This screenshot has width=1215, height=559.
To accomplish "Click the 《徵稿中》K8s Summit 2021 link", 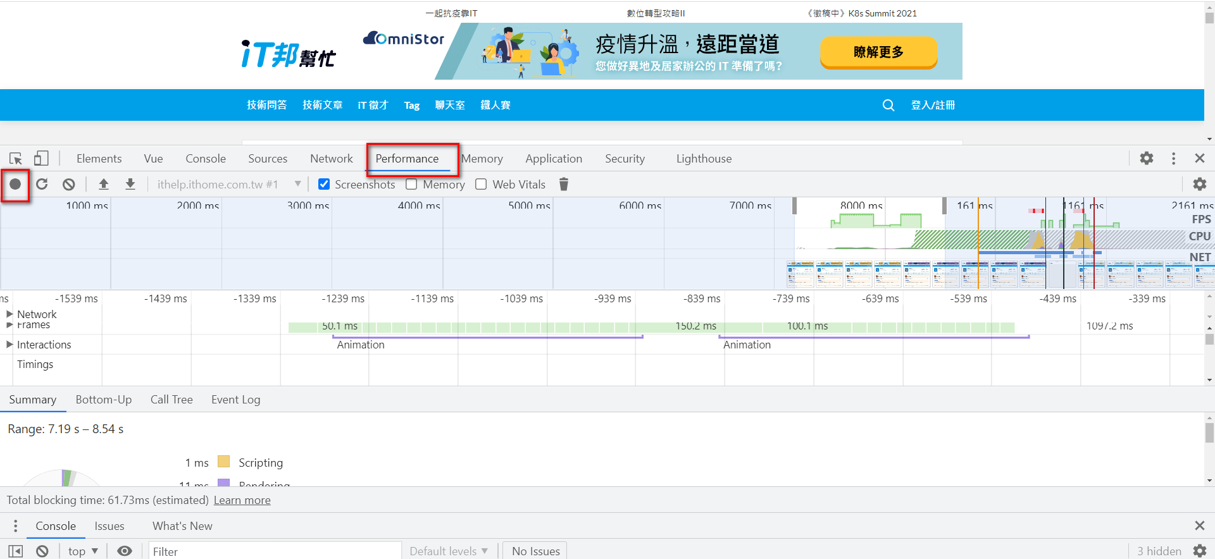I will point(862,13).
